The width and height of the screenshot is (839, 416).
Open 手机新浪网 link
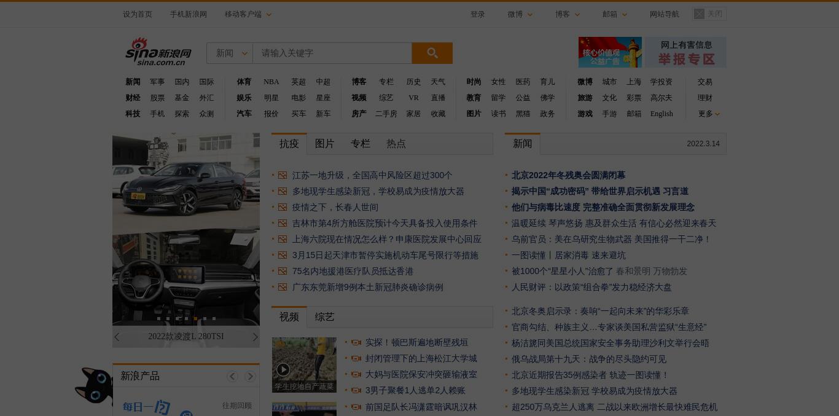189,14
